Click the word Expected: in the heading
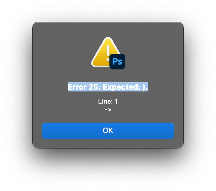Image resolution: width=216 pixels, height=191 pixels. pos(121,87)
